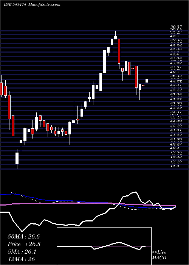The height and width of the screenshot is (265, 189).
Task: Select the 50MA : 26.6 readout
Action: click(x=23, y=236)
